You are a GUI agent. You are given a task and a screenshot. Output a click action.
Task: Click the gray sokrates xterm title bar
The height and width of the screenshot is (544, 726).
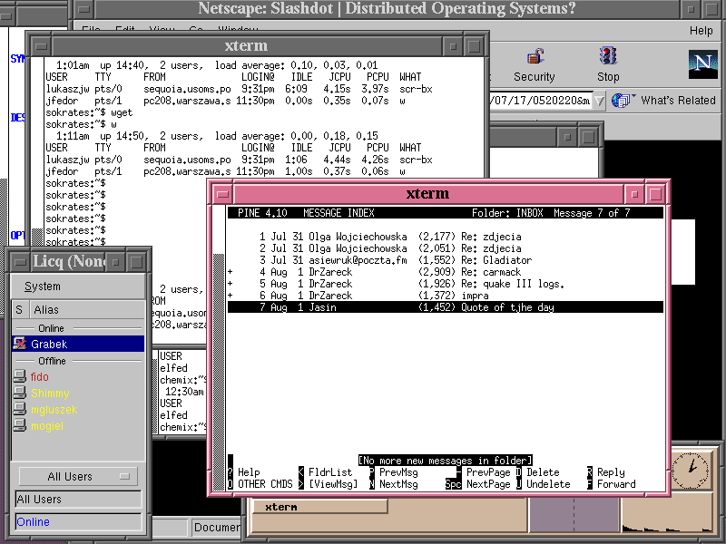246,46
